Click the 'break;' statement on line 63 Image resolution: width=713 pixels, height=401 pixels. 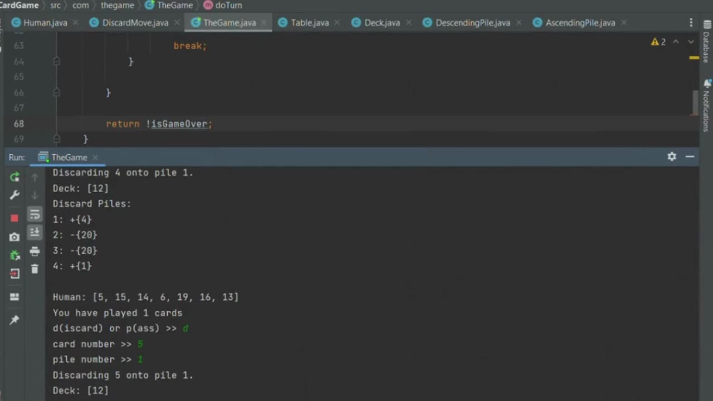click(190, 46)
